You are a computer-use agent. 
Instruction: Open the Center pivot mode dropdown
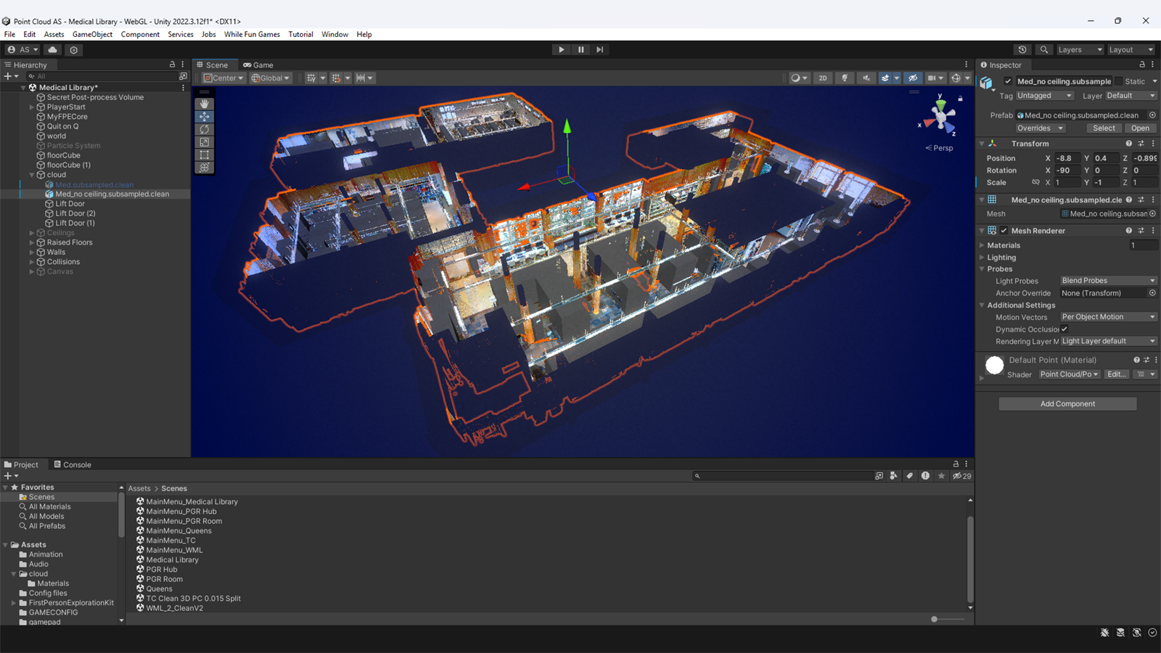click(223, 78)
